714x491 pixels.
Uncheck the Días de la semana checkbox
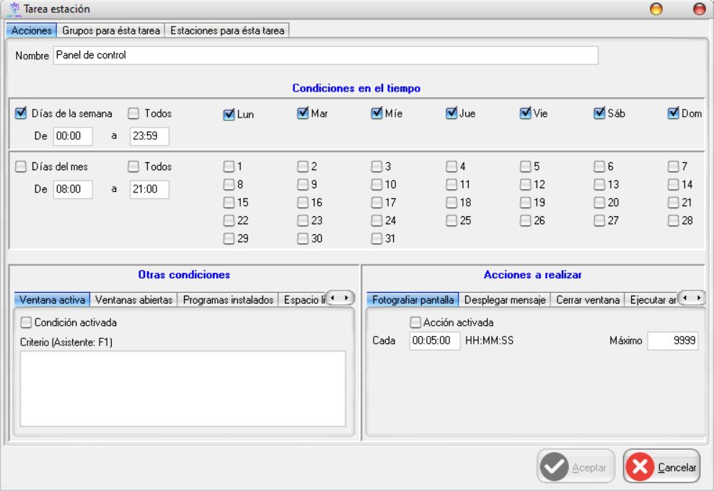tap(20, 113)
